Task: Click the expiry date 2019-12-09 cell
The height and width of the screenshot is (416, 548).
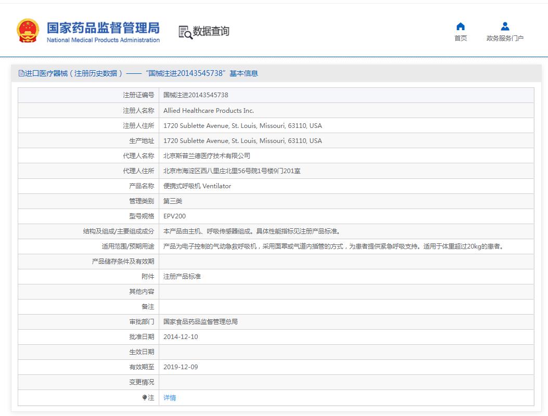Action: [182, 367]
